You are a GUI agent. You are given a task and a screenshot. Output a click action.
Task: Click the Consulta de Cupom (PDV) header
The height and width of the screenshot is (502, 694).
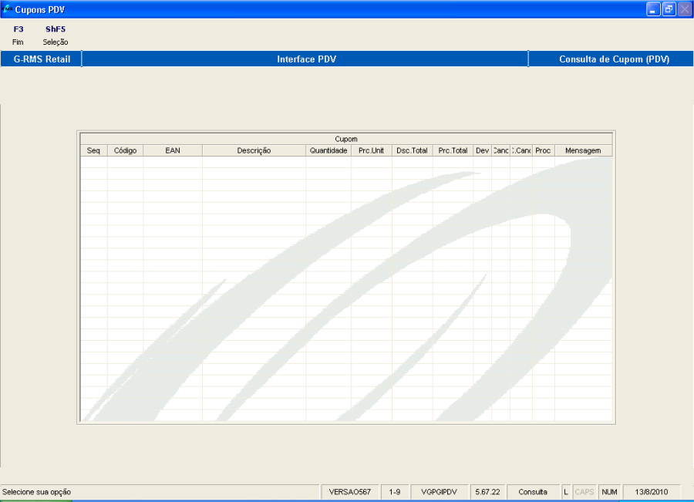(613, 59)
